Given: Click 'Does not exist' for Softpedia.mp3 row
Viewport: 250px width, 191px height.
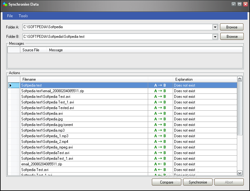Looking at the screenshot, I should pos(185,130).
